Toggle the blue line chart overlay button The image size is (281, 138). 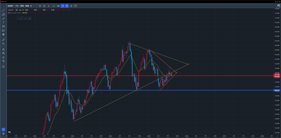(x=63, y=6)
